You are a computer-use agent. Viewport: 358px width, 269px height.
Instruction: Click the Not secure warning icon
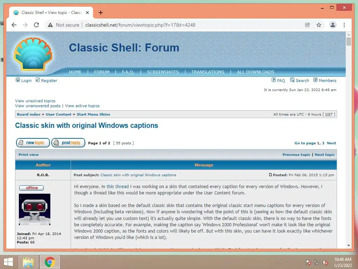pos(50,25)
